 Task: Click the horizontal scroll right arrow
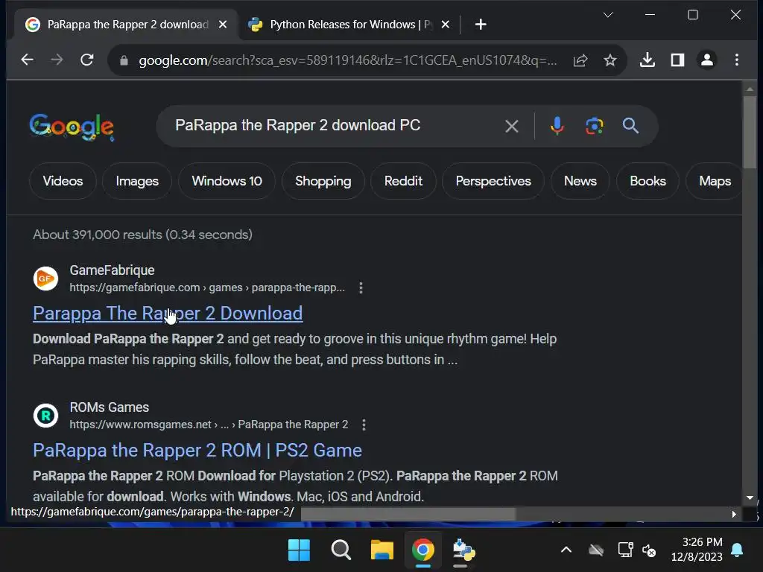(734, 514)
